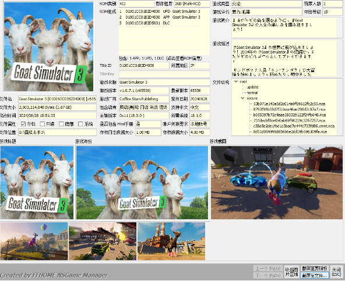Click the 存档数据大小 field 4.00 MB
This screenshot has width=345, height=281.
pyautogui.click(x=200, y=132)
